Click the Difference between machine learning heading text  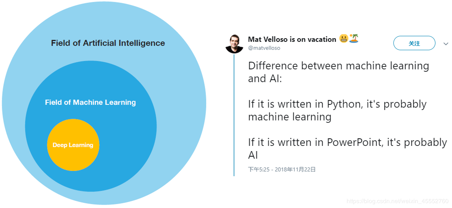coord(338,66)
